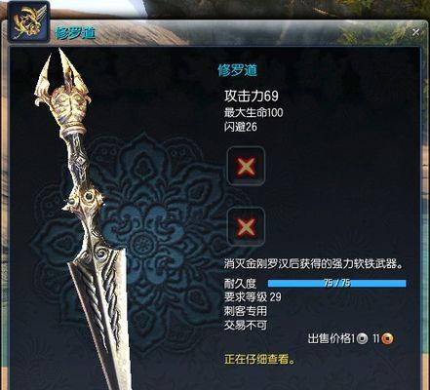Click the item description about 金刚罗汉
This screenshot has width=430, height=390.
point(314,264)
